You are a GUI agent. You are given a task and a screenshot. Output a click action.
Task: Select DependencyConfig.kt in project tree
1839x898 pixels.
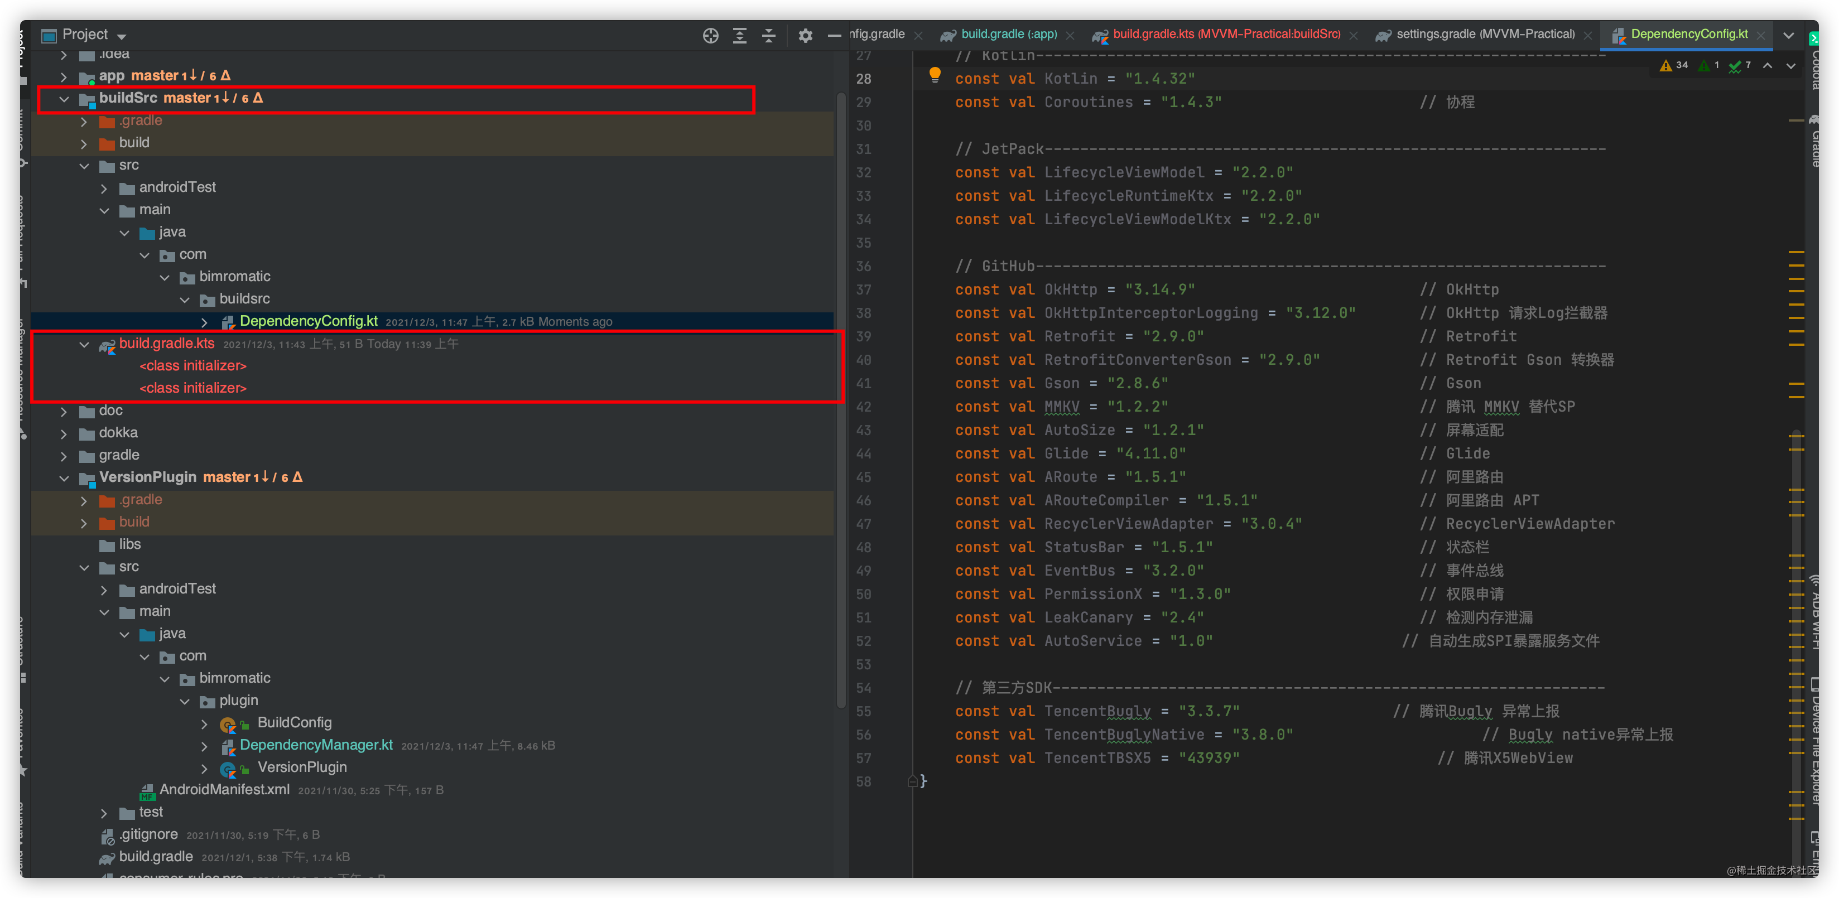[x=309, y=321]
